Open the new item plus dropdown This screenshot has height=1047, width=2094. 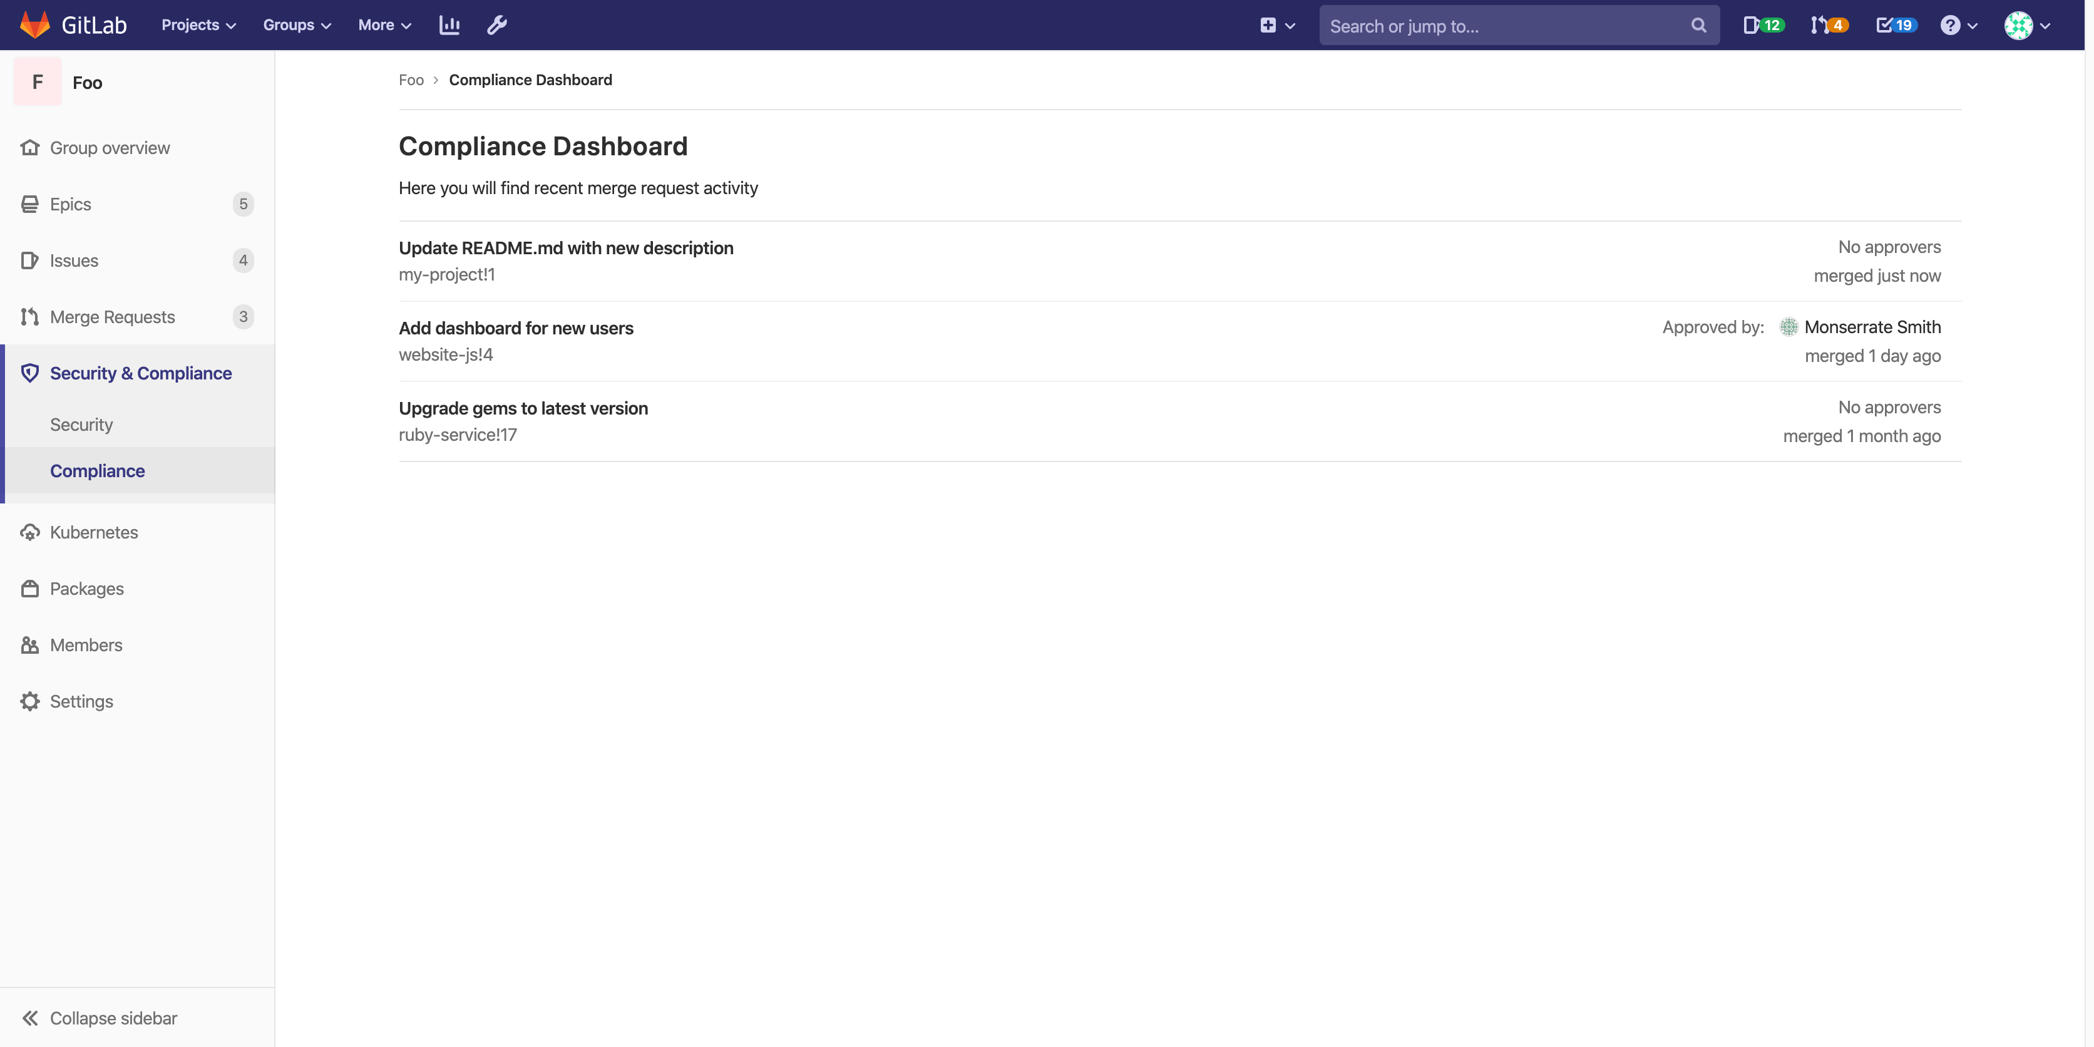tap(1277, 24)
